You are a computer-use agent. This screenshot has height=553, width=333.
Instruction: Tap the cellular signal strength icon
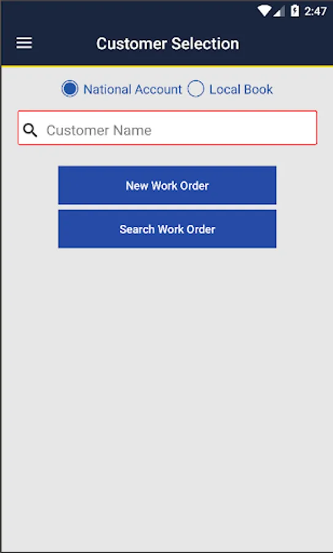click(279, 12)
